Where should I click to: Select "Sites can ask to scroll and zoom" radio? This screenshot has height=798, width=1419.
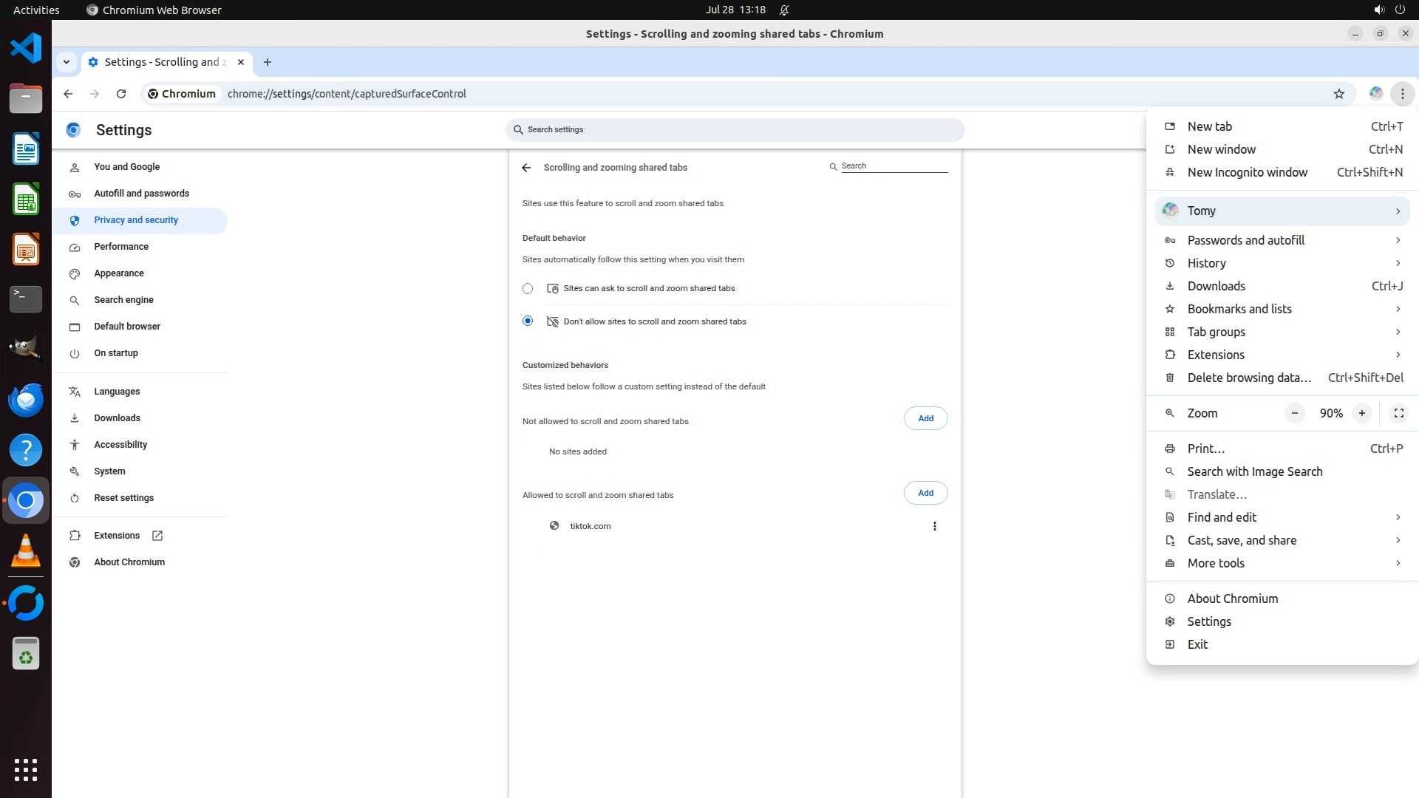(528, 289)
